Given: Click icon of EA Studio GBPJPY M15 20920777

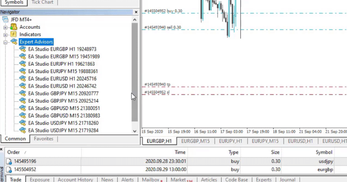Looking at the screenshot, I should coord(22,93).
